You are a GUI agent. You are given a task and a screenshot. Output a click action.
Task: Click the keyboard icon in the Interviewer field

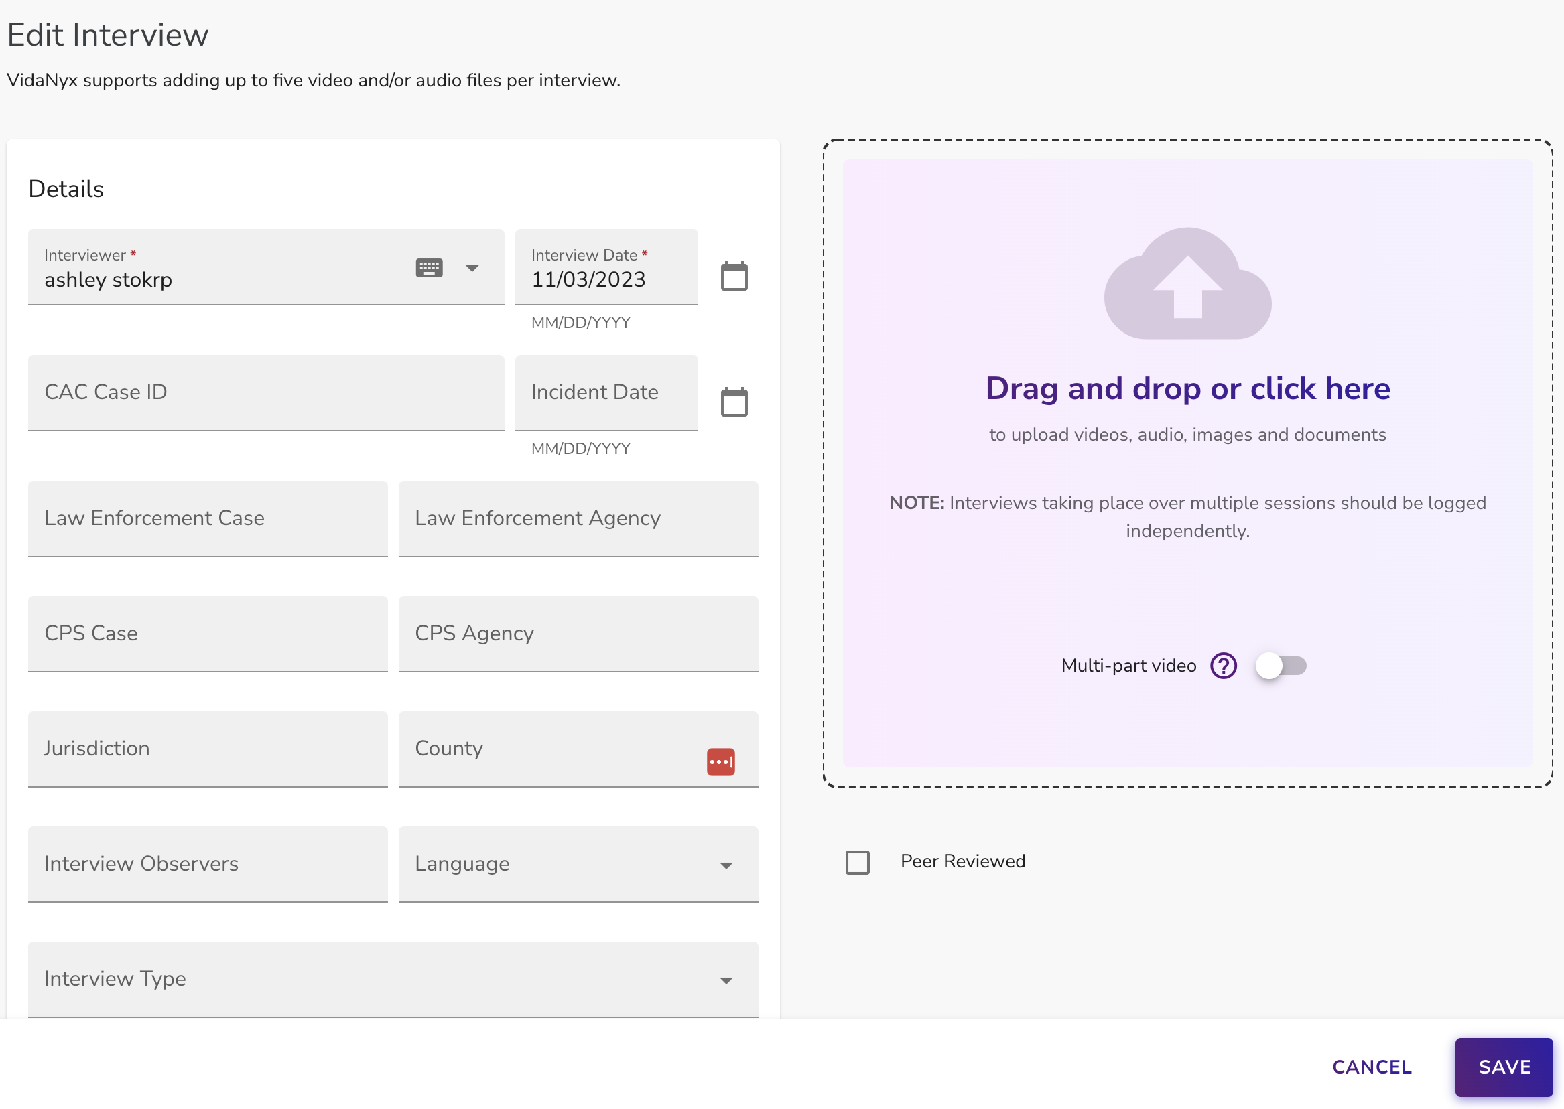coord(429,267)
